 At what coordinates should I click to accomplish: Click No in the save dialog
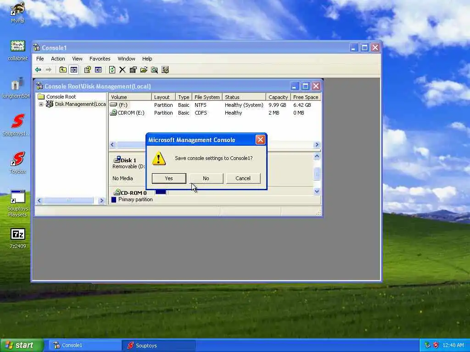[x=206, y=178]
